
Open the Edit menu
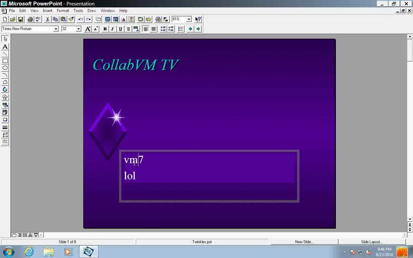(23, 11)
